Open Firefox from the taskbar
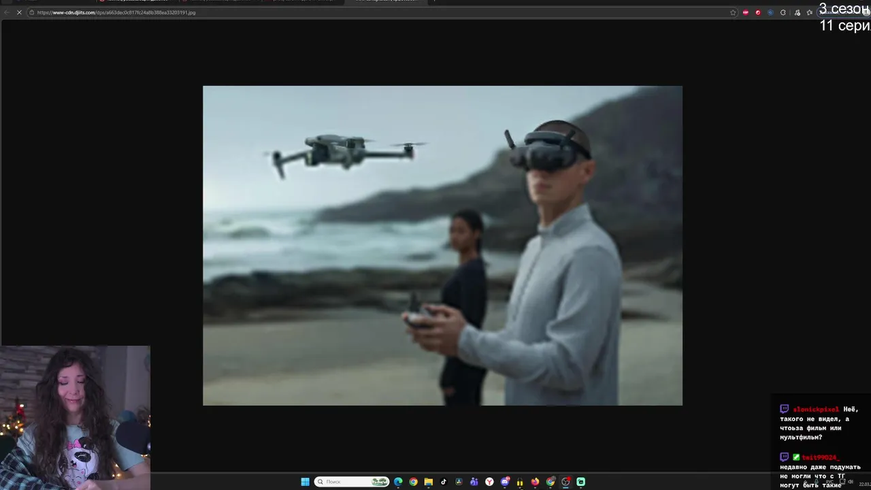Image resolution: width=871 pixels, height=490 pixels. [x=535, y=482]
